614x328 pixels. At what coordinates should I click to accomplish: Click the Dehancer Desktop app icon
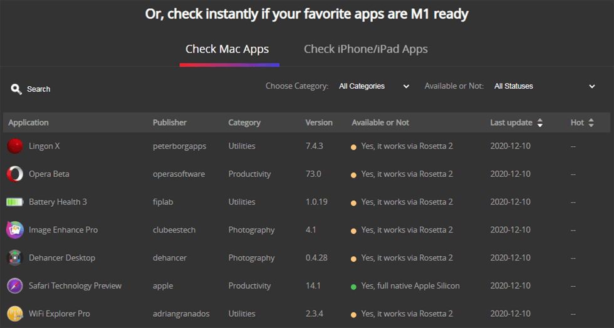(x=15, y=258)
